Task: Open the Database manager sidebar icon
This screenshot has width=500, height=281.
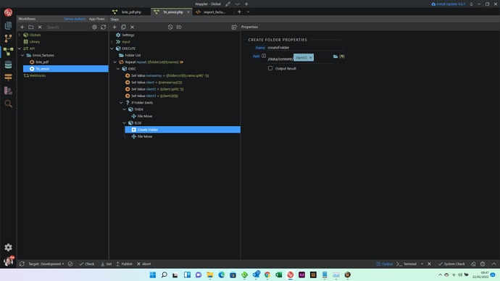Action: tap(8, 64)
